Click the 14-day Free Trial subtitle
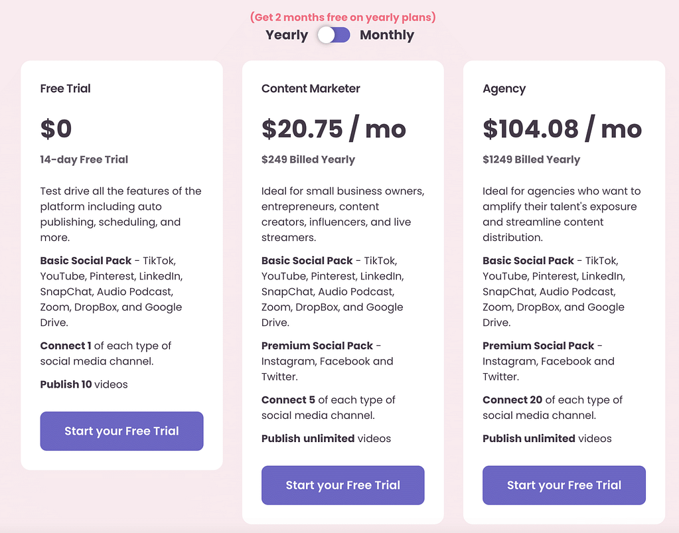This screenshot has width=679, height=533. tap(84, 159)
